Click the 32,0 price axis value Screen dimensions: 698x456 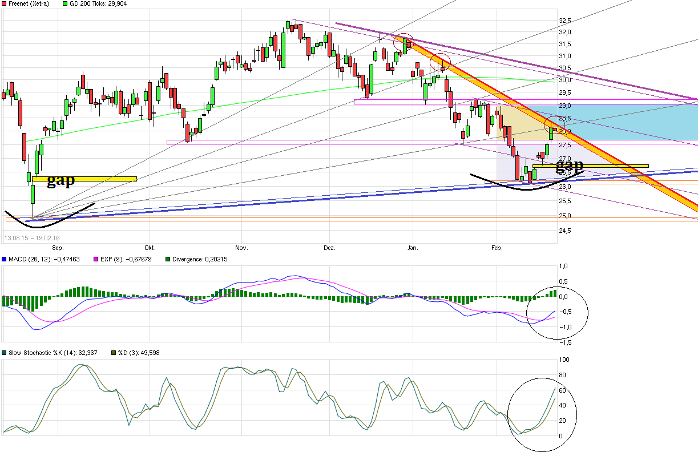pyautogui.click(x=565, y=33)
